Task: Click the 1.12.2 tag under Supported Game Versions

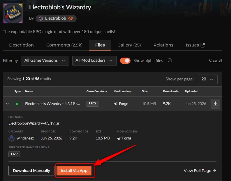Action: pos(14,154)
